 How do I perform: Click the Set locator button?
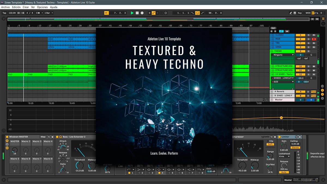point(273,28)
